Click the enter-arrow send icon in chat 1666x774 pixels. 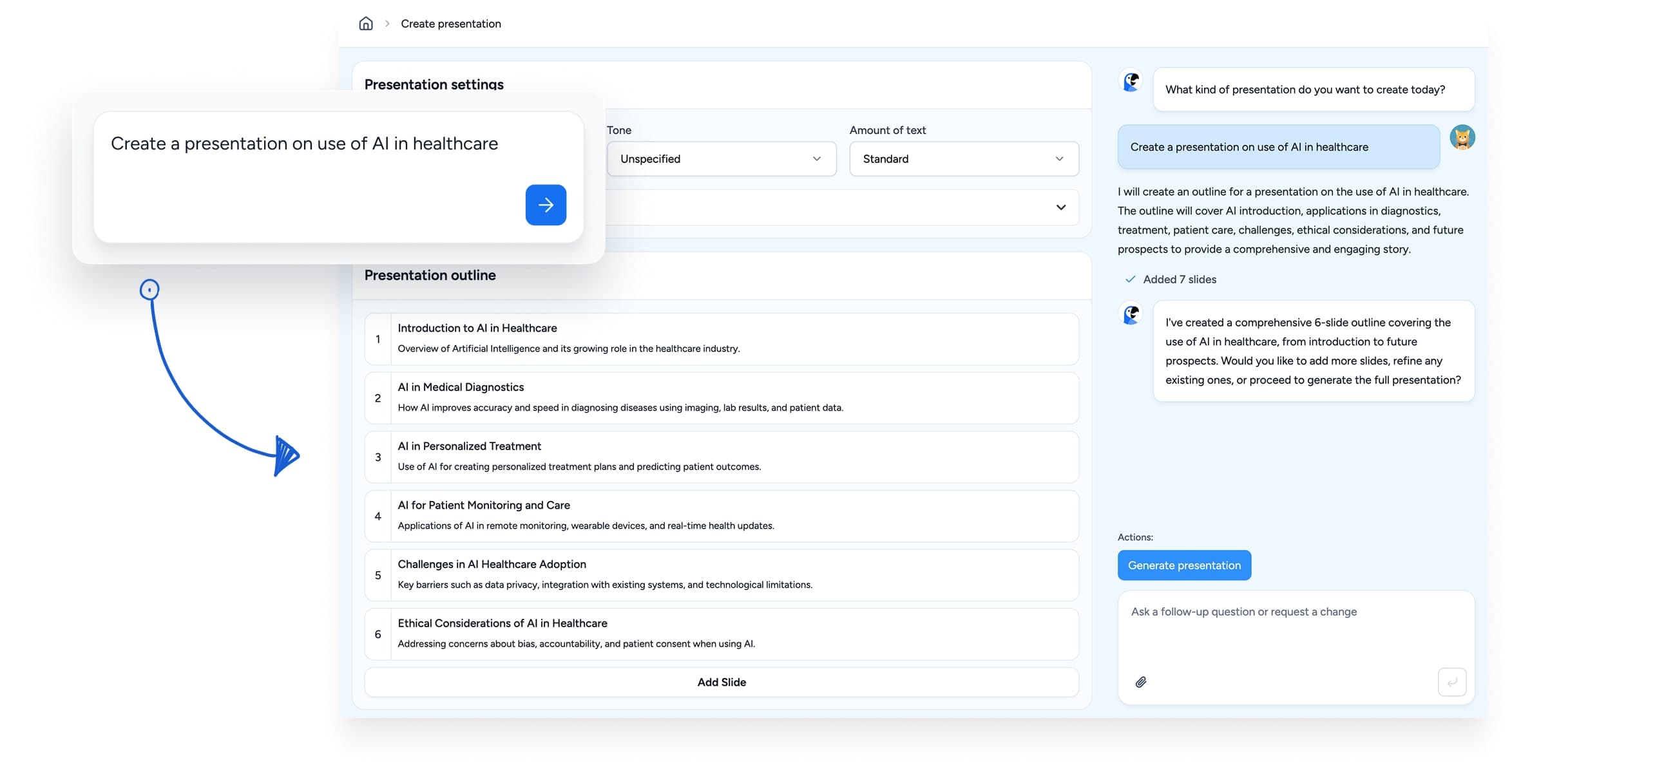tap(1451, 681)
